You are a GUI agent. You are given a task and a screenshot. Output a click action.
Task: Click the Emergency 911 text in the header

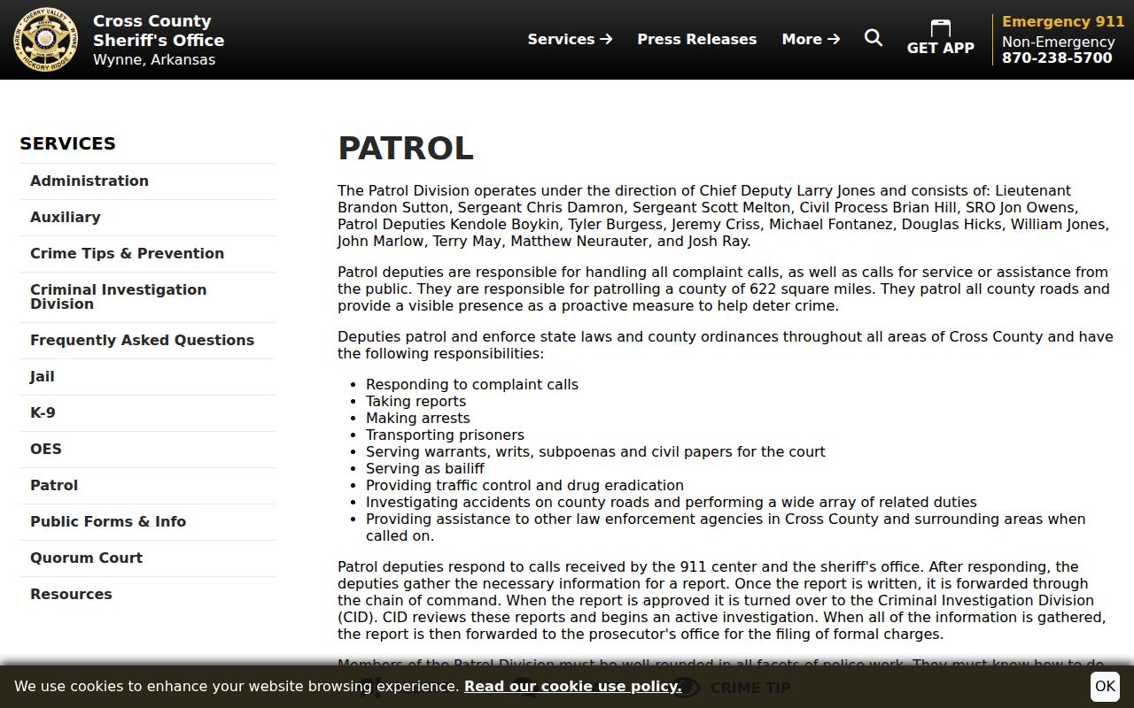pyautogui.click(x=1063, y=21)
